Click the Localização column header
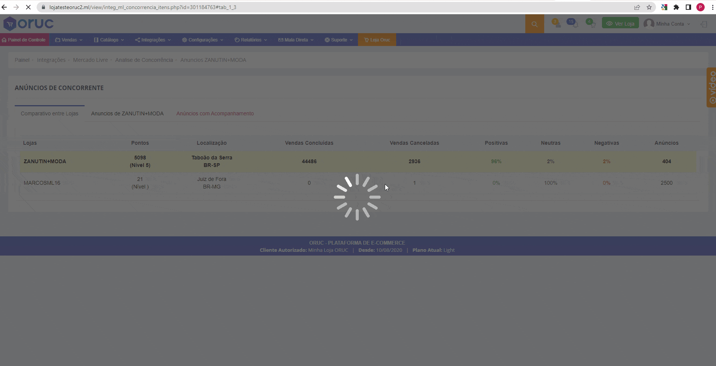716x366 pixels. [x=211, y=143]
